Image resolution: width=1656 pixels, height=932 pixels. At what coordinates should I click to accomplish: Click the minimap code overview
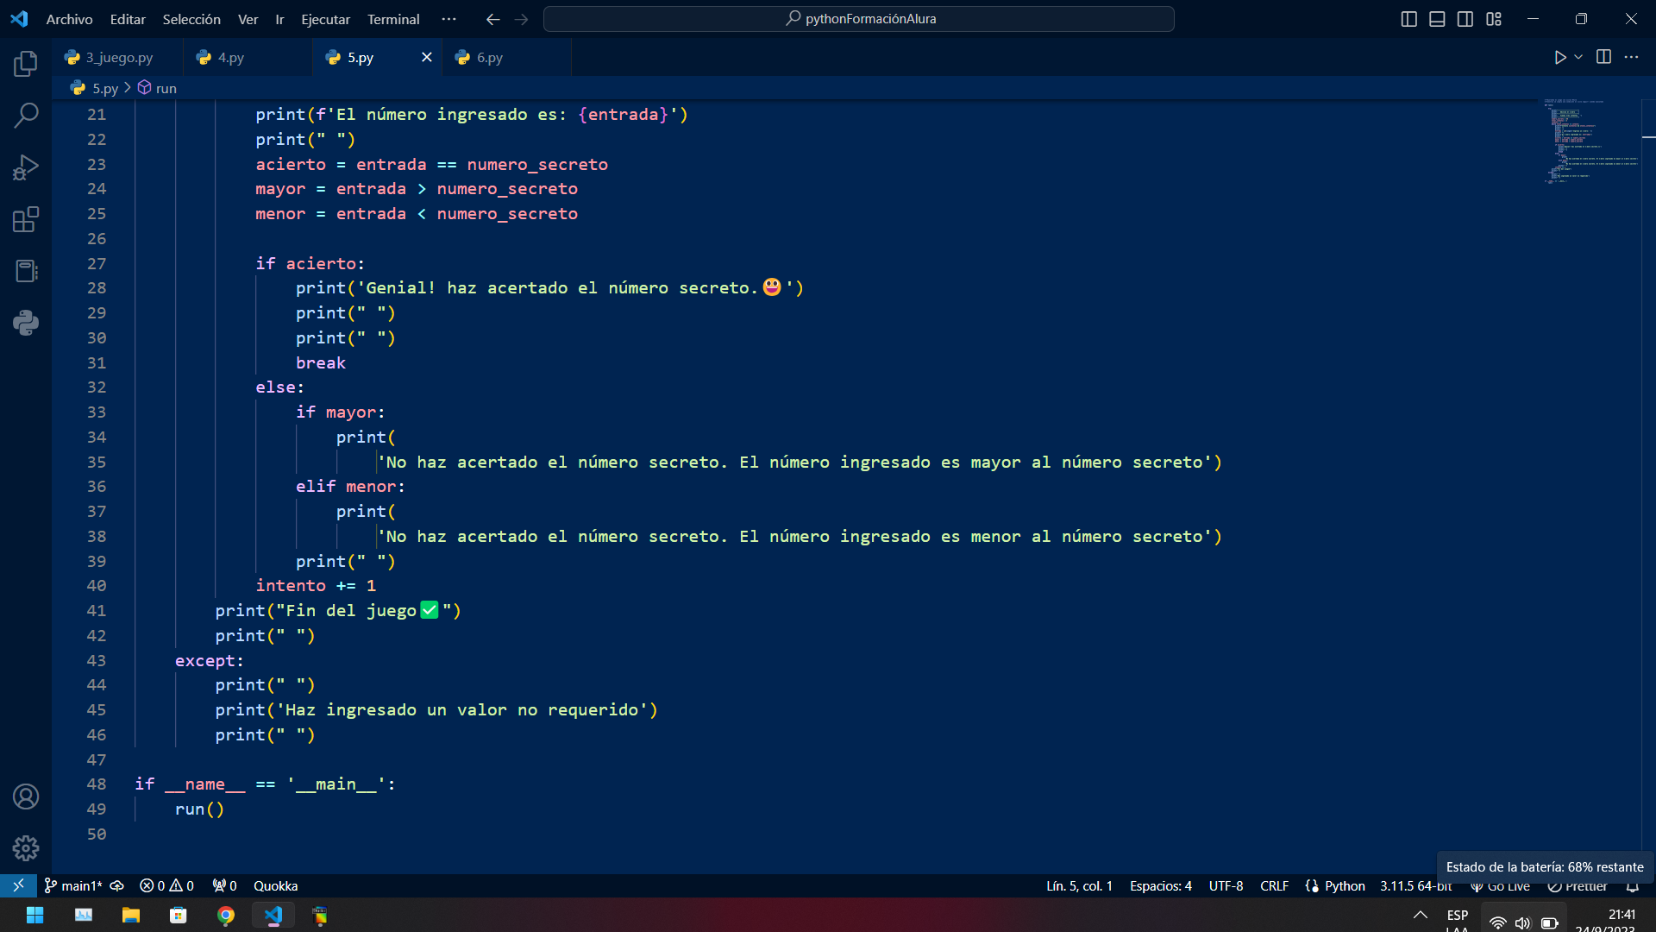coord(1591,142)
